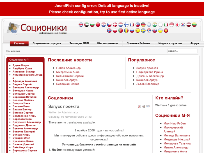Switch to Danish using the Denmark flag
This screenshot has width=204, height=153.
115,25
